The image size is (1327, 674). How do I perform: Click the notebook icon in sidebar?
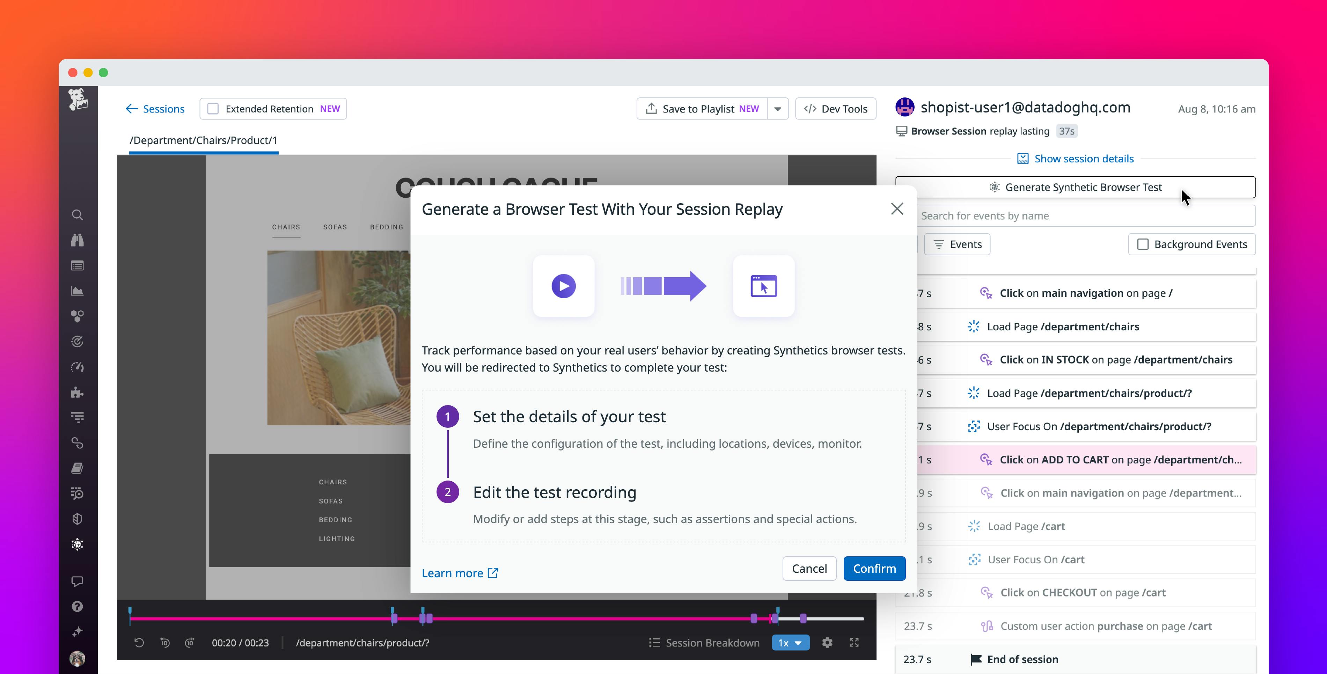[77, 468]
